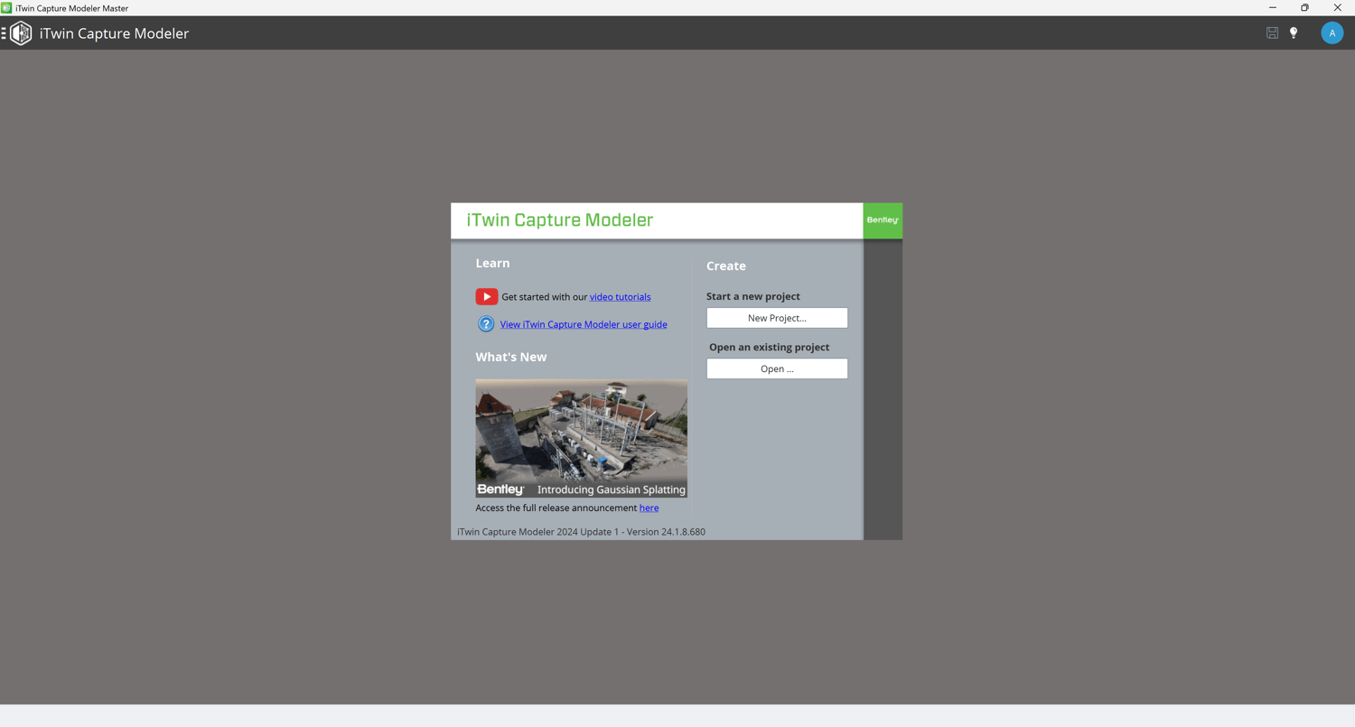Viewport: 1355px width, 727px height.
Task: Click the 'Create' heading
Action: [x=726, y=266]
